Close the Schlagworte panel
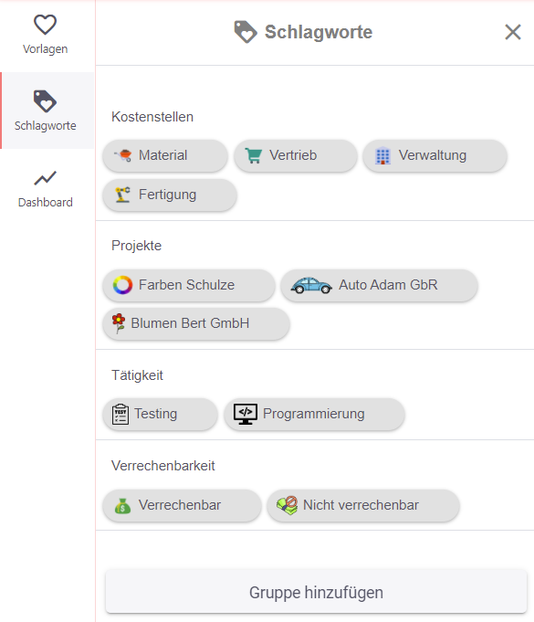 (513, 32)
